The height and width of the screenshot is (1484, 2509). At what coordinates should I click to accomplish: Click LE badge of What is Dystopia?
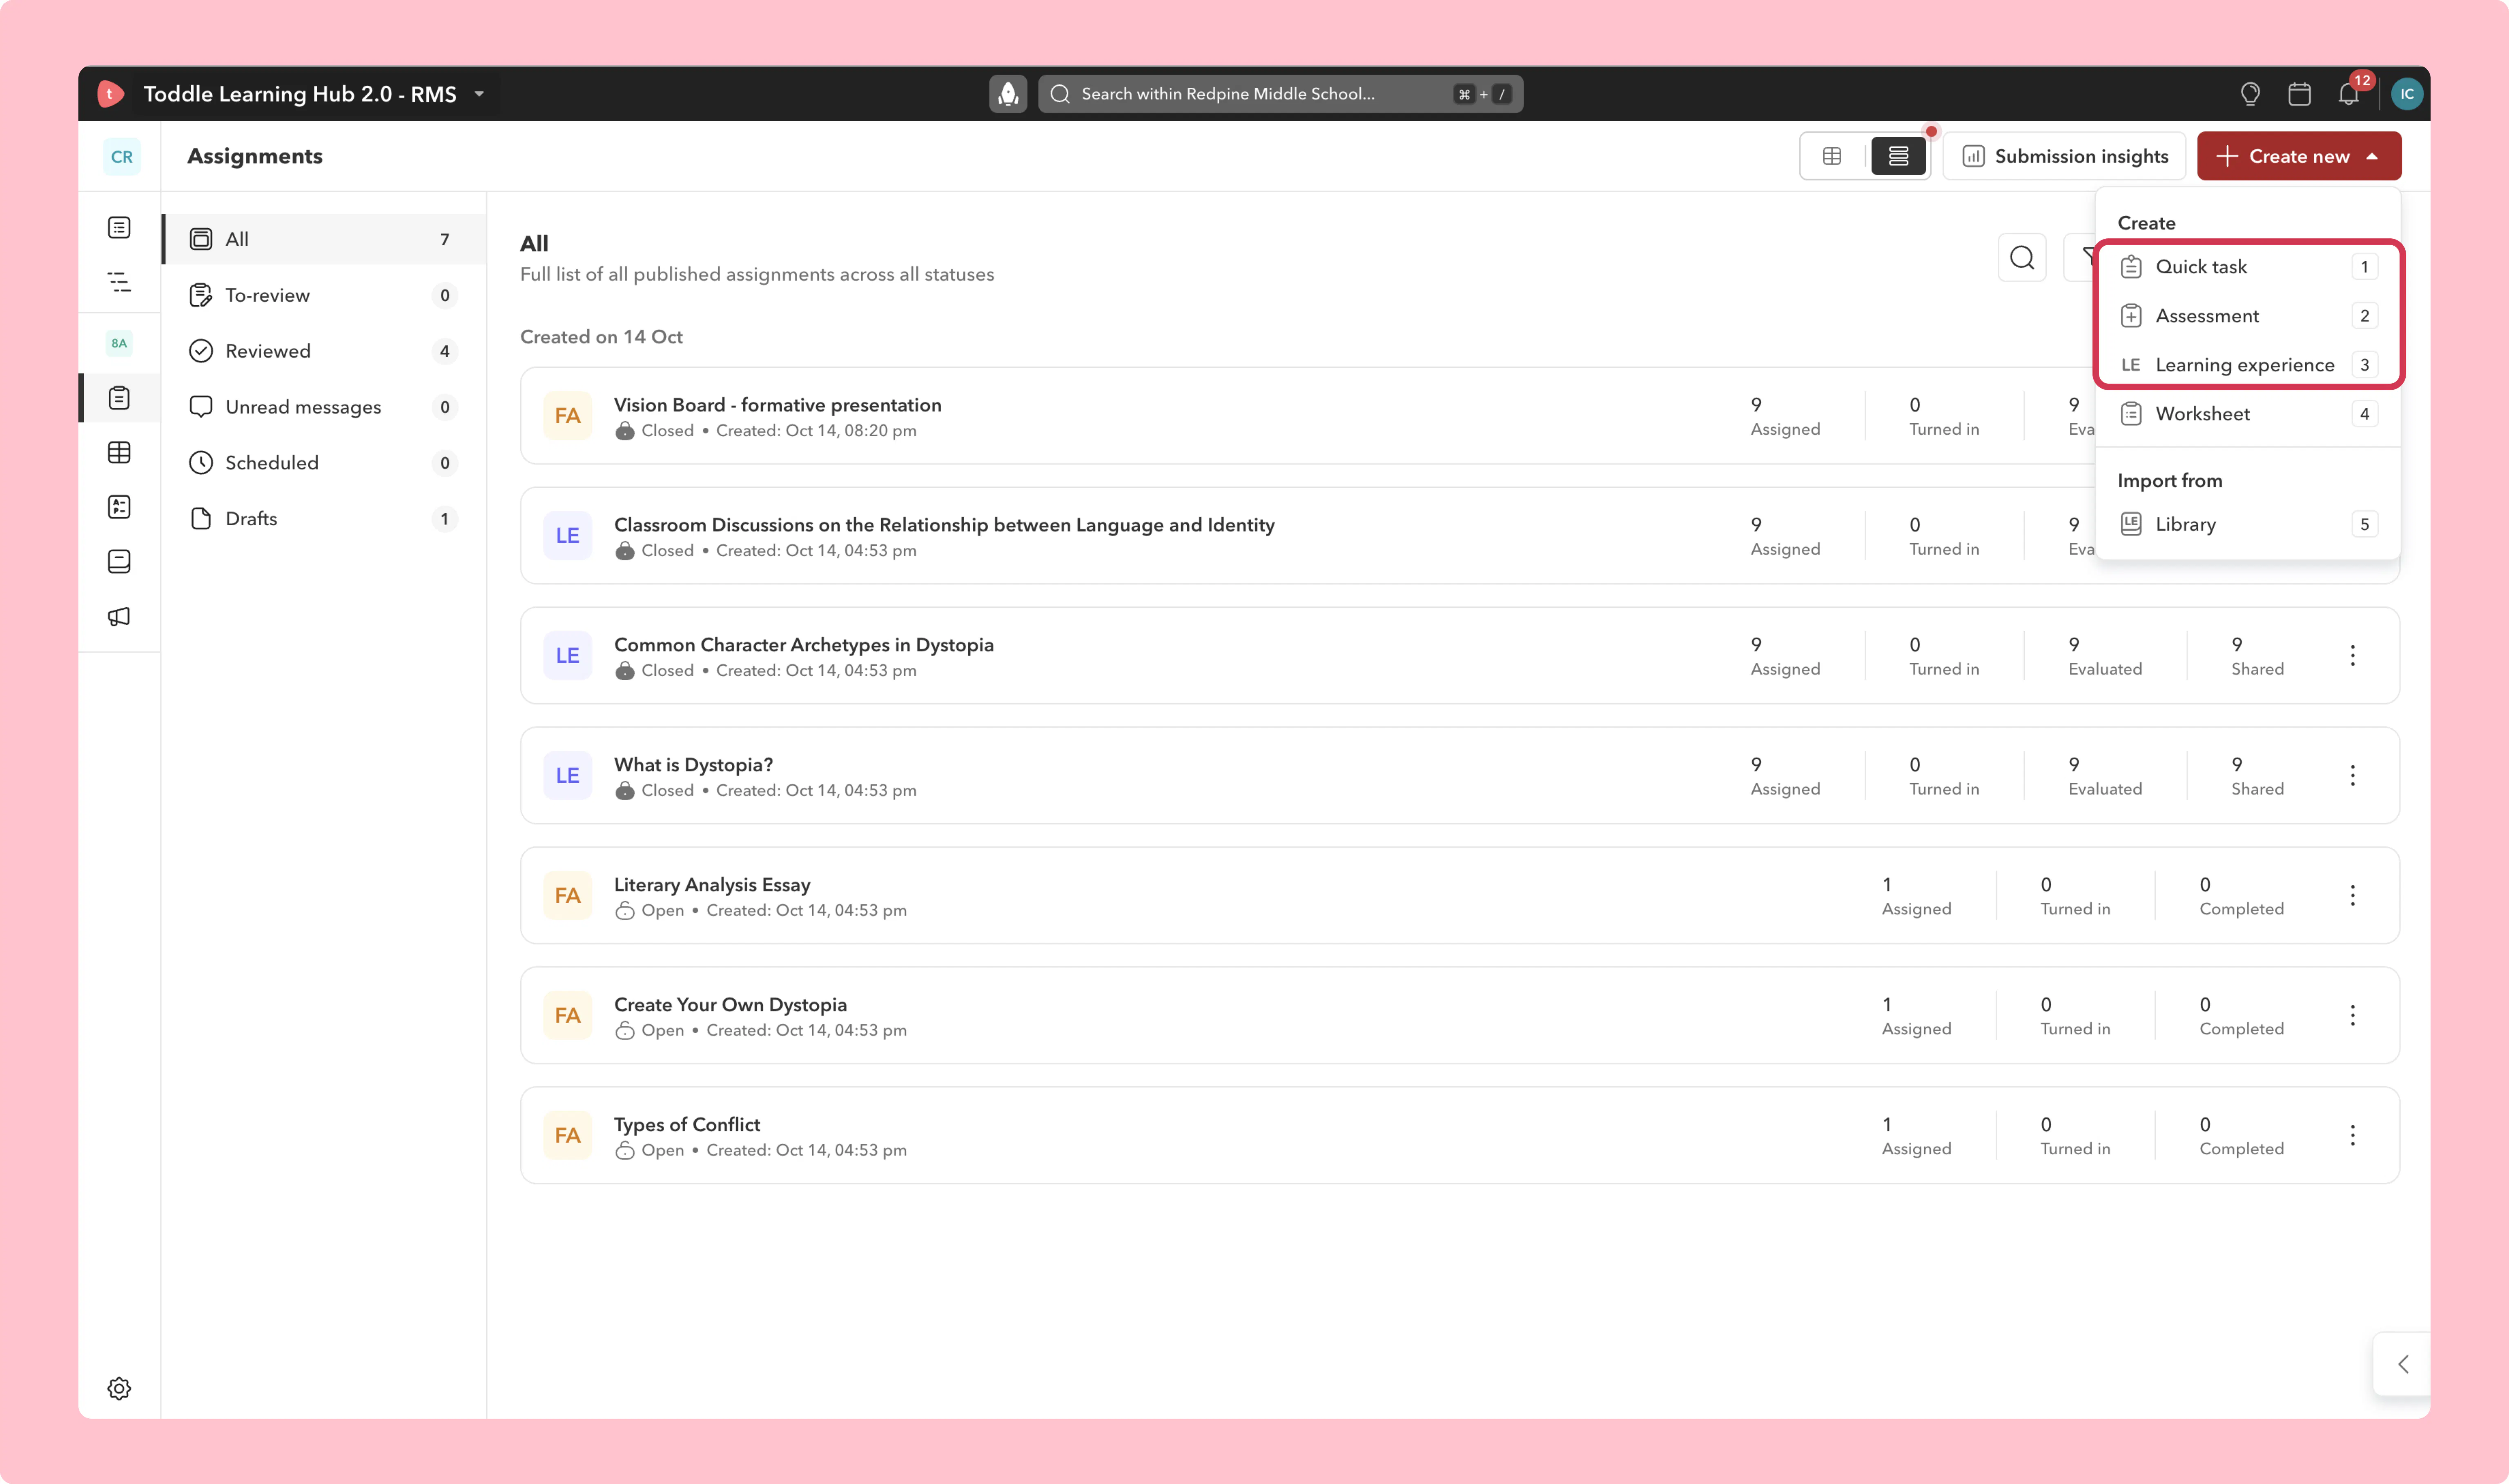(x=567, y=776)
